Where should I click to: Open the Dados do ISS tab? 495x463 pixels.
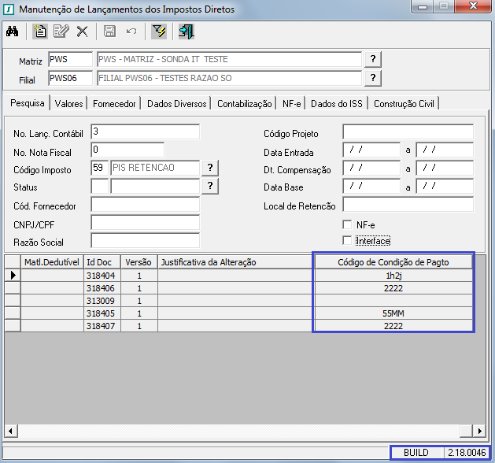[x=337, y=103]
